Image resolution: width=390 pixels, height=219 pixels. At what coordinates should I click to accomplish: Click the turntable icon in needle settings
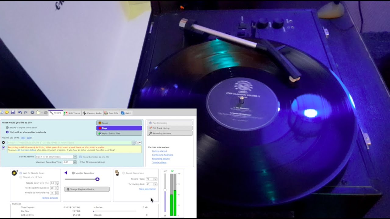pyautogui.click(x=15, y=173)
